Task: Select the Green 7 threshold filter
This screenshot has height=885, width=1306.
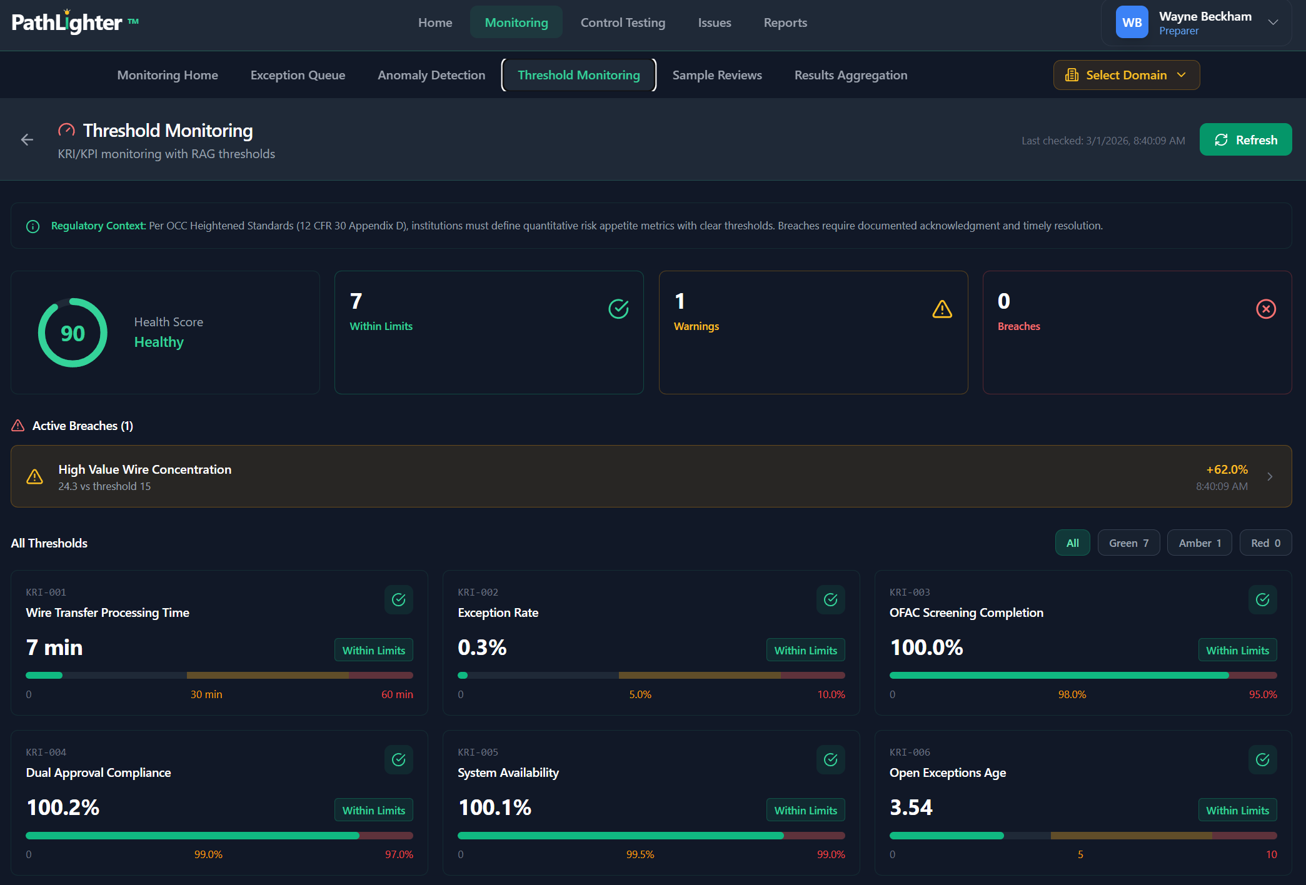Action: click(1128, 542)
